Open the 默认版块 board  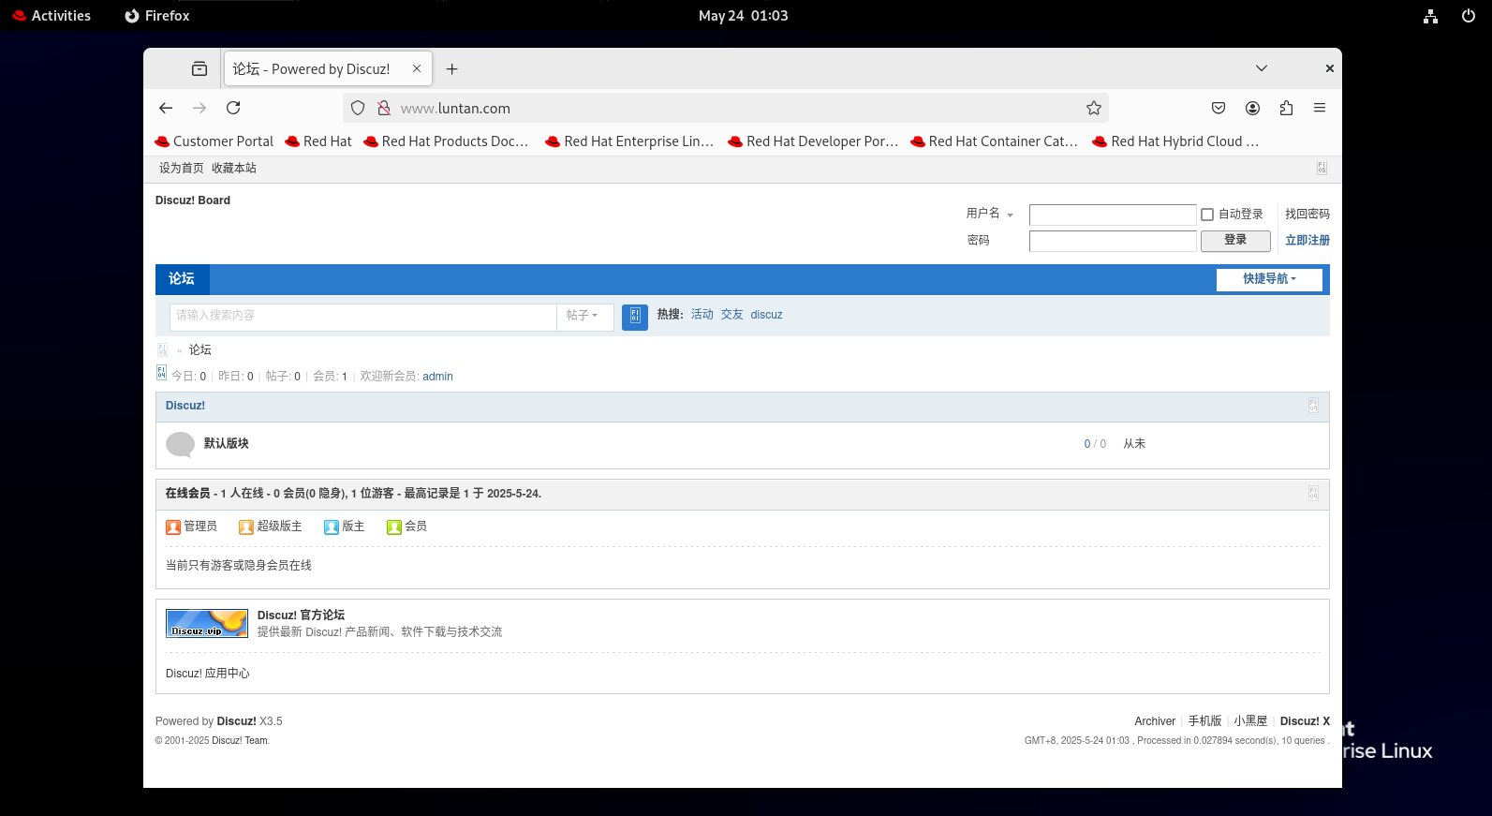[227, 444]
